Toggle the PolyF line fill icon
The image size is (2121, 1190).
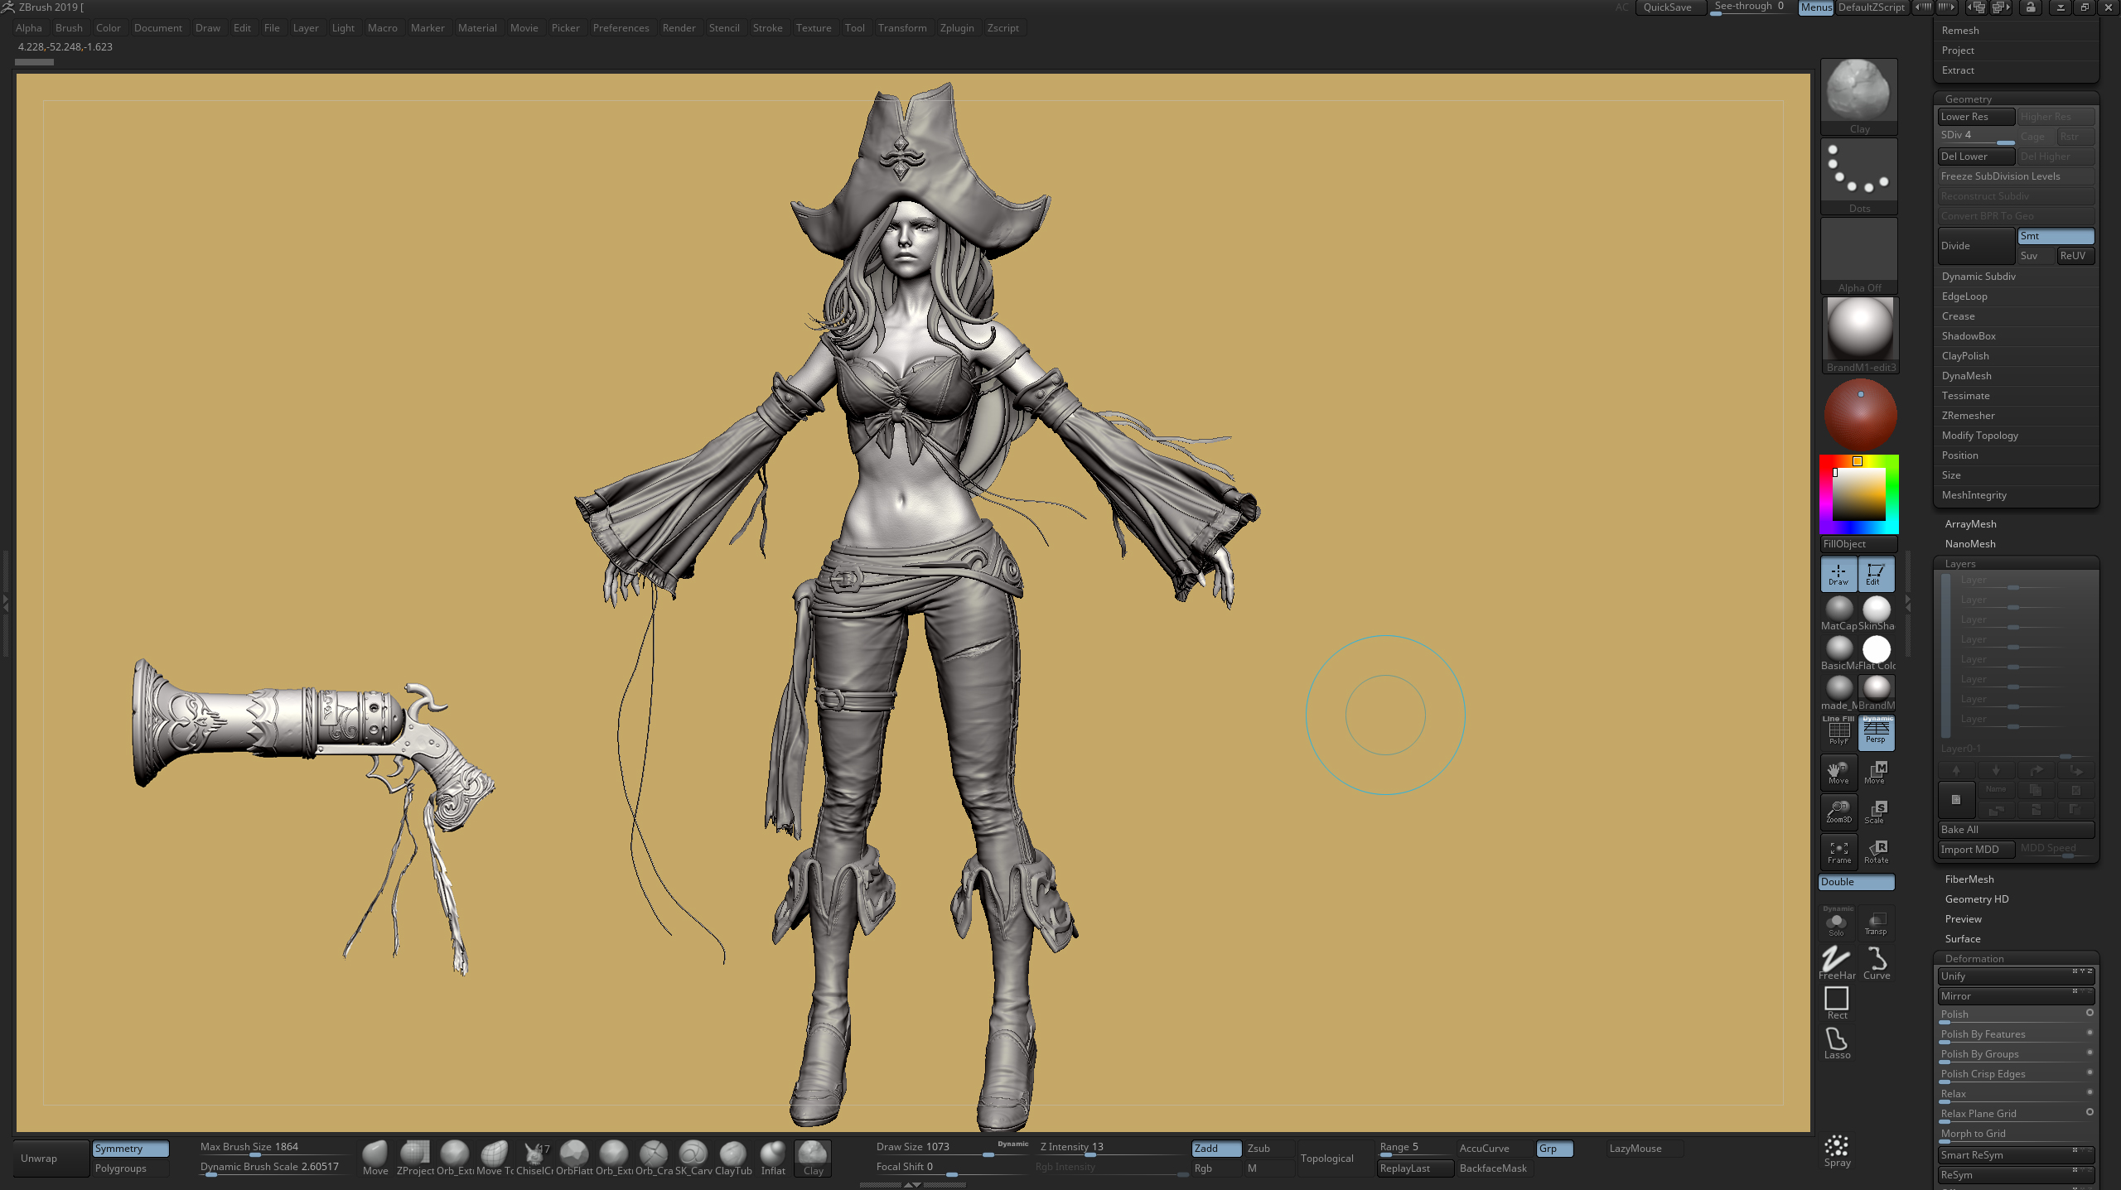click(x=1838, y=732)
